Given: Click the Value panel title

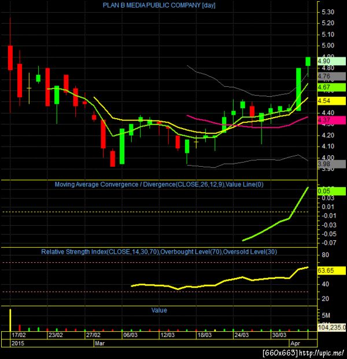Looking at the screenshot, I should 159,310.
